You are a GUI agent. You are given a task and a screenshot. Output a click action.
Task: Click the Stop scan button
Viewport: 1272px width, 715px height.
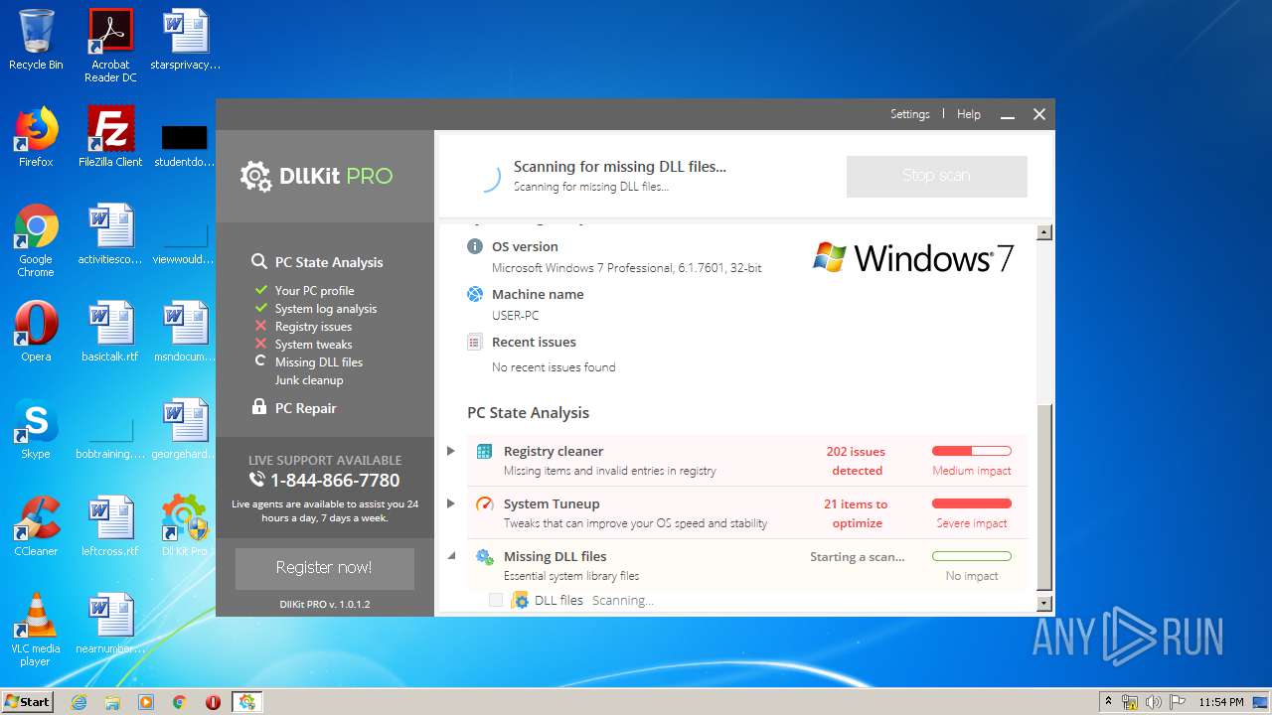click(936, 176)
